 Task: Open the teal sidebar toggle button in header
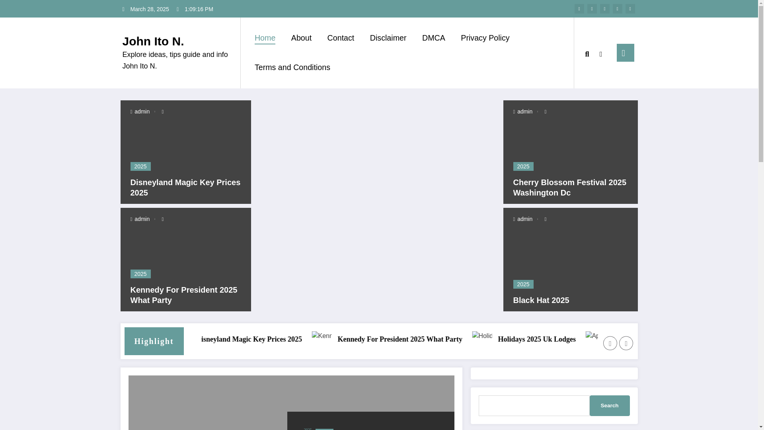click(x=625, y=53)
